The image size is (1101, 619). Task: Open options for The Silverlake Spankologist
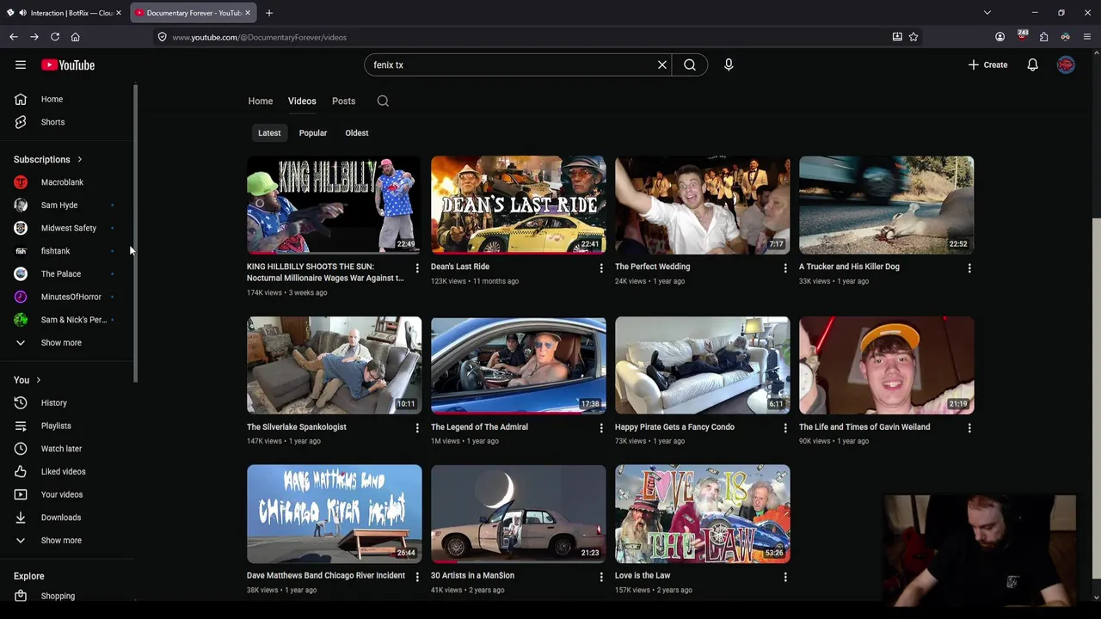[417, 428]
